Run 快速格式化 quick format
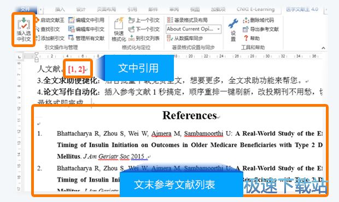This screenshot has height=202, width=339. [x=119, y=30]
